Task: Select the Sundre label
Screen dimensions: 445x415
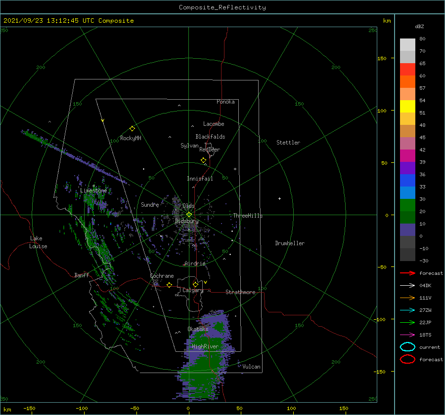Action: pyautogui.click(x=150, y=204)
